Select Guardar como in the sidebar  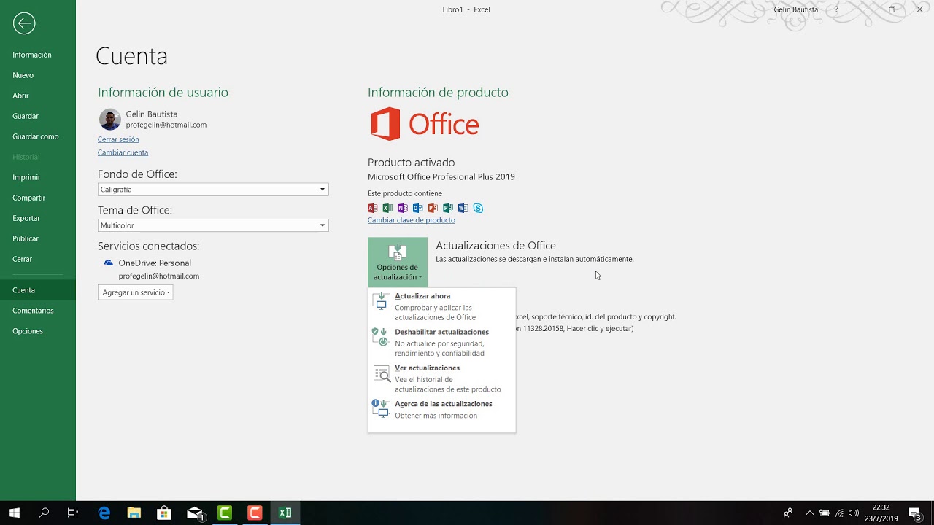click(38, 136)
